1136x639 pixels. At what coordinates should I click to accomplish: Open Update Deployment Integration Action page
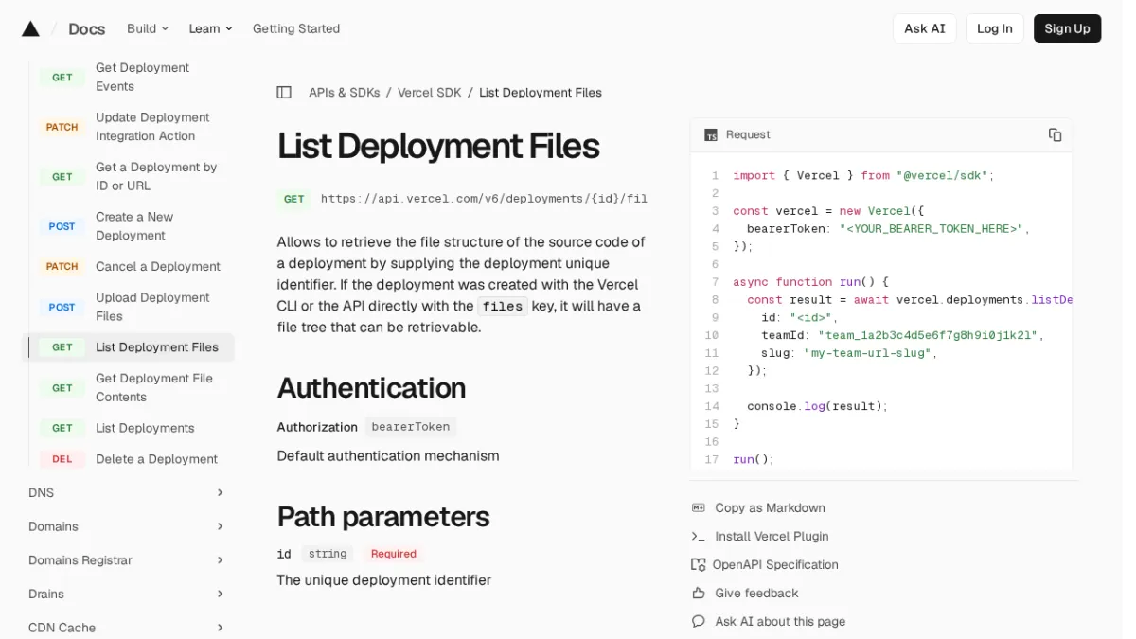(x=152, y=127)
